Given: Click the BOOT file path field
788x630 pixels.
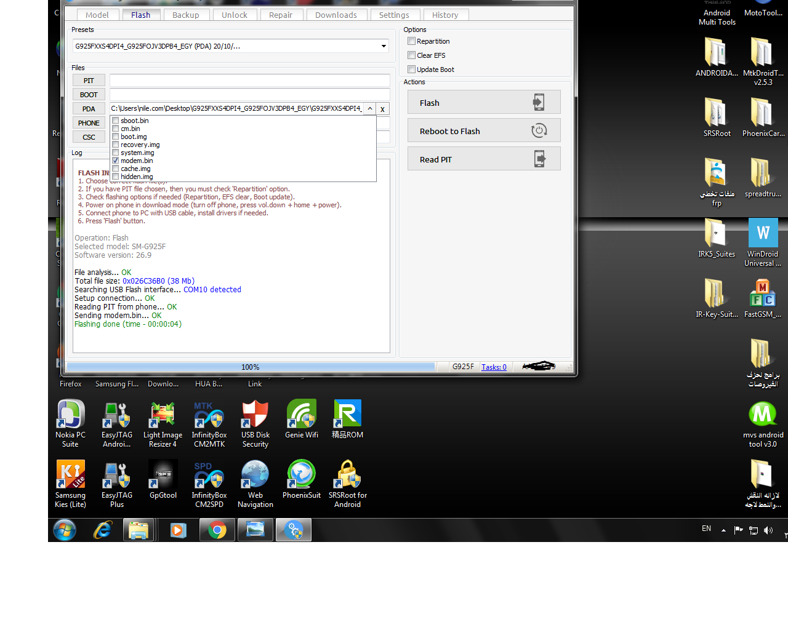Looking at the screenshot, I should (249, 95).
